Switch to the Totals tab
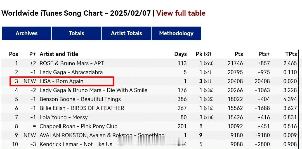Image resolution: width=302 pixels, height=149 pixels. click(76, 33)
